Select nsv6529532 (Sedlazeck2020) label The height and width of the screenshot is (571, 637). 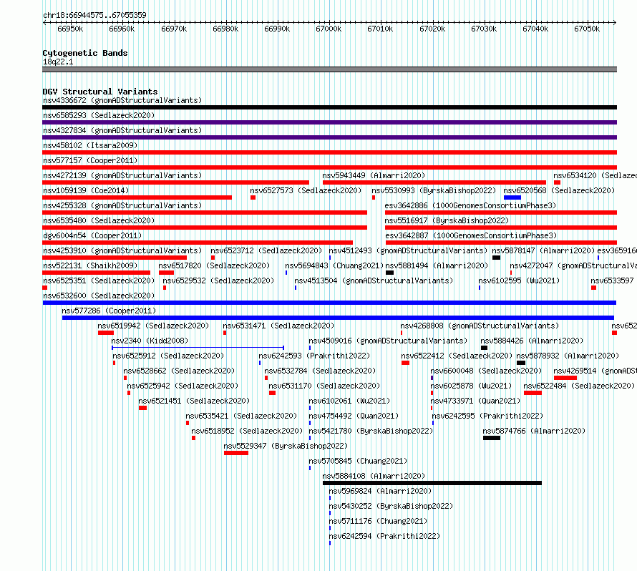point(218,280)
